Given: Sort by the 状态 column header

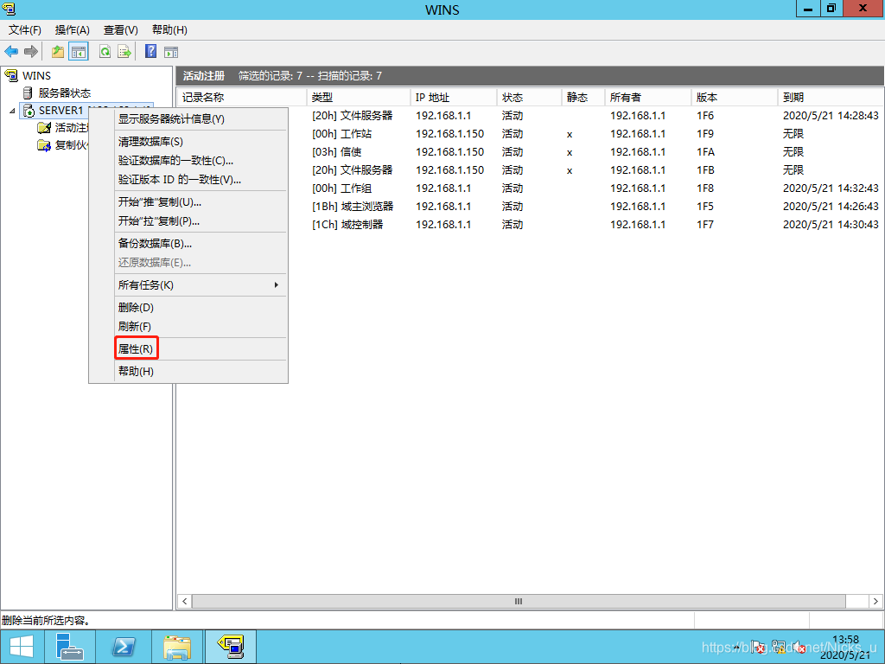Looking at the screenshot, I should click(530, 97).
